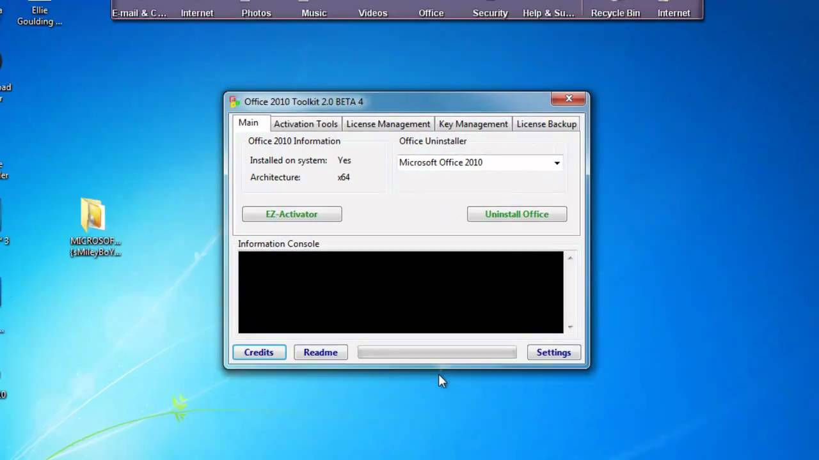819x460 pixels.
Task: Open the MICROSOF... folder on the desktop
Action: point(95,227)
